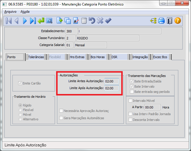
Task: Click the Classe Funcionário code field
Action: point(71,38)
